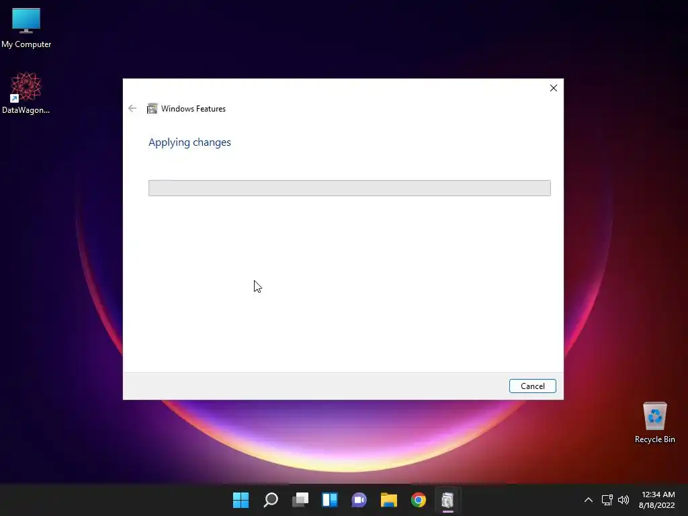This screenshot has height=516, width=688.
Task: Open the Windows Start menu
Action: coord(241,500)
